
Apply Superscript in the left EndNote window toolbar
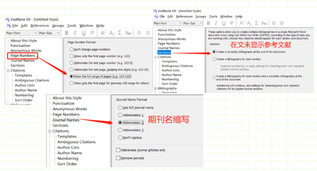click(x=103, y=33)
